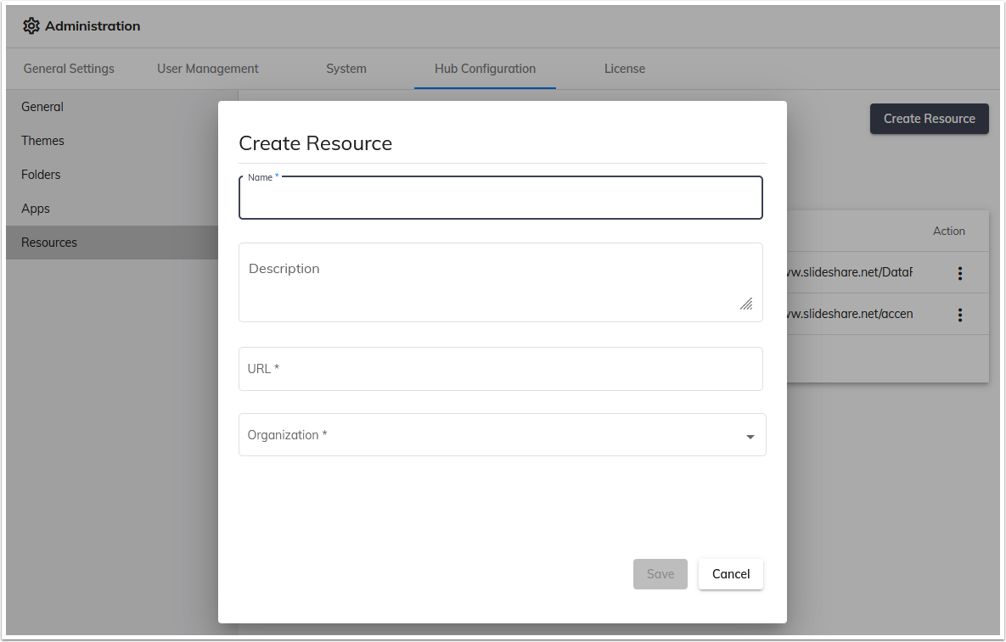Cancel the Create Resource dialog

(730, 574)
